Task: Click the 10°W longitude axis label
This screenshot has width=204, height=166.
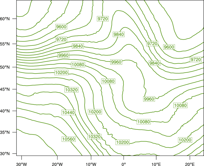Action: point(91,164)
